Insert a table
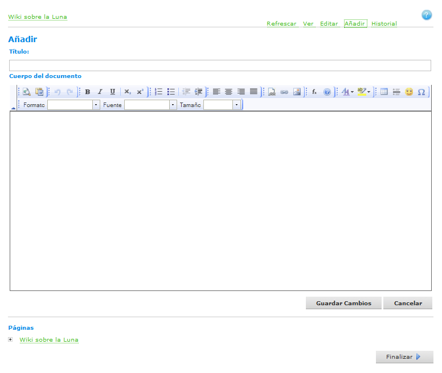The width and height of the screenshot is (442, 373). [384, 92]
